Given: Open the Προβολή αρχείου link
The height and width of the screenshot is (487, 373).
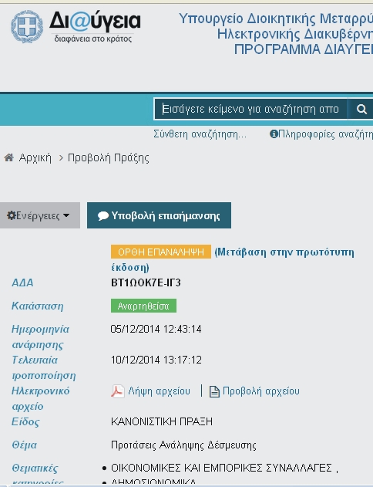Looking at the screenshot, I should (x=261, y=391).
